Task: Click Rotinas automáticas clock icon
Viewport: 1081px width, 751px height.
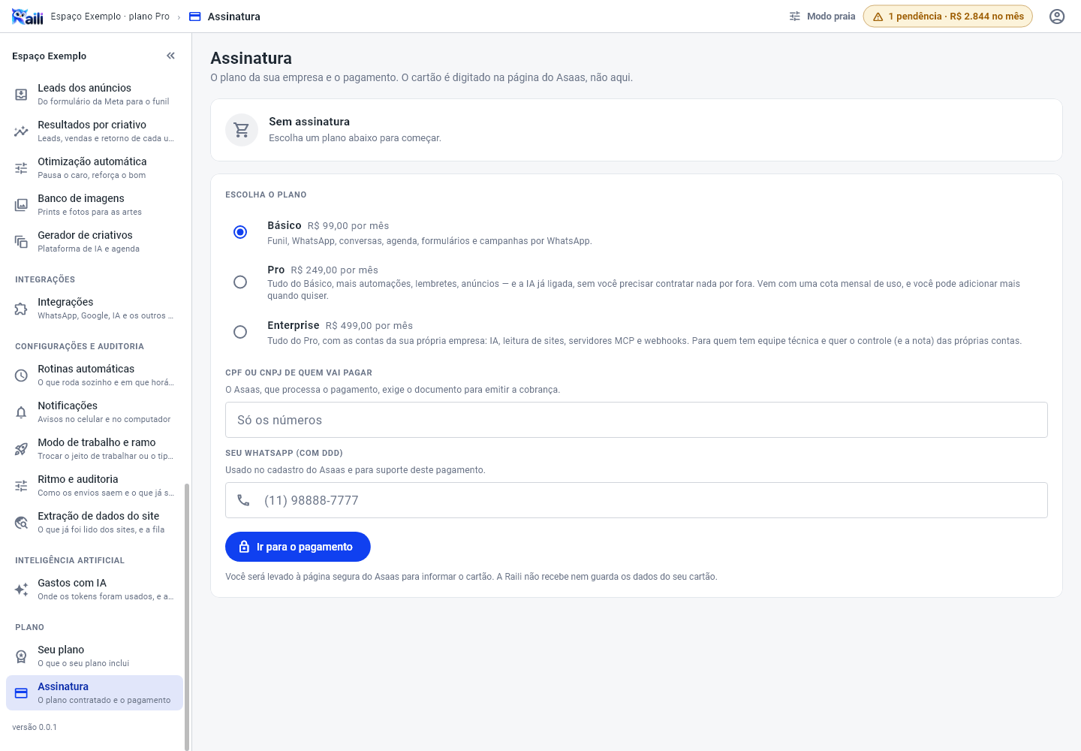Action: [21, 375]
